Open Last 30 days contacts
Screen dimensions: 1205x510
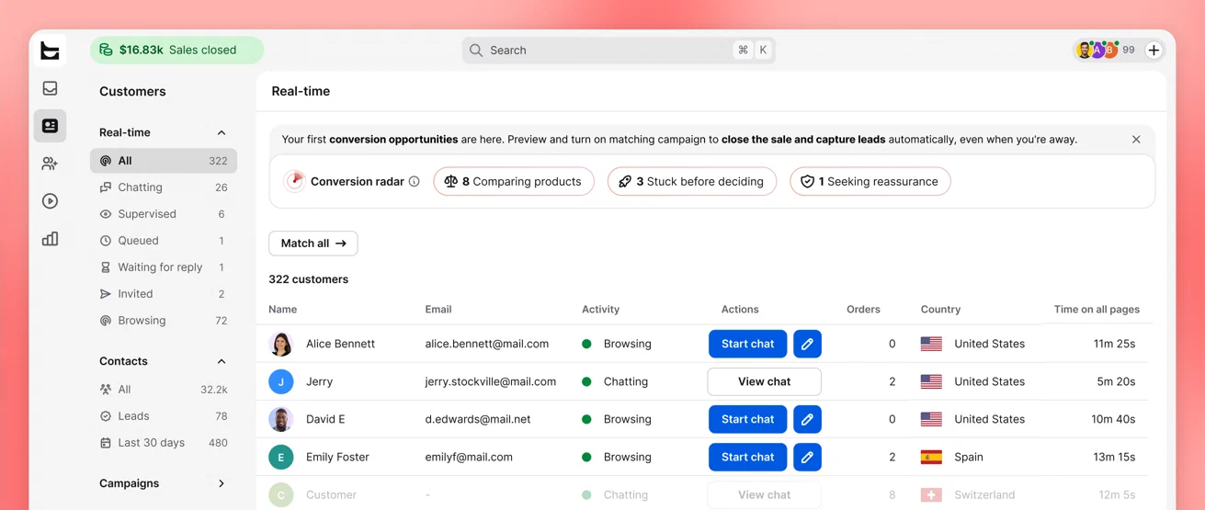pos(164,443)
